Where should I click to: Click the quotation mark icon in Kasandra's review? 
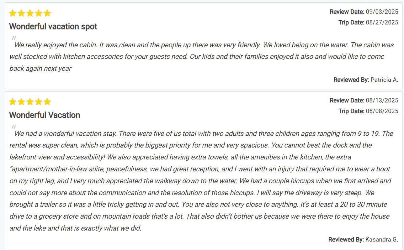14,127
